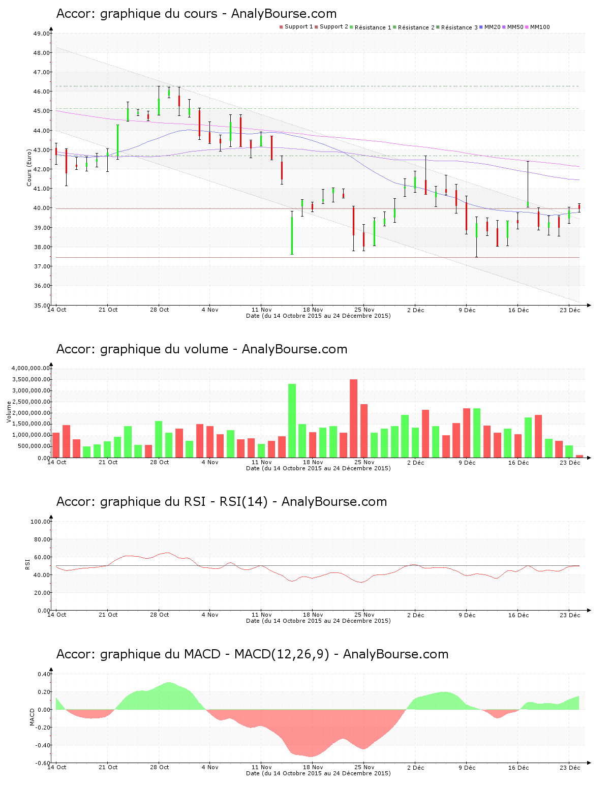The width and height of the screenshot is (610, 788).
Task: Click the '-0.60' MACD axis value
Action: (42, 764)
